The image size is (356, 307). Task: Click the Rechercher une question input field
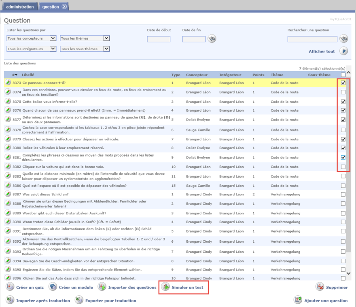point(312,39)
